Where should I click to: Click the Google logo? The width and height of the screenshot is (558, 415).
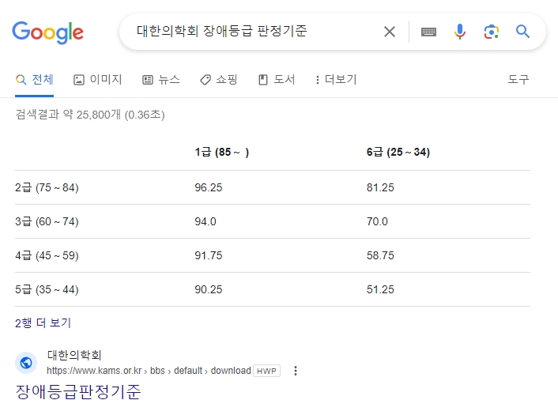pyautogui.click(x=48, y=32)
